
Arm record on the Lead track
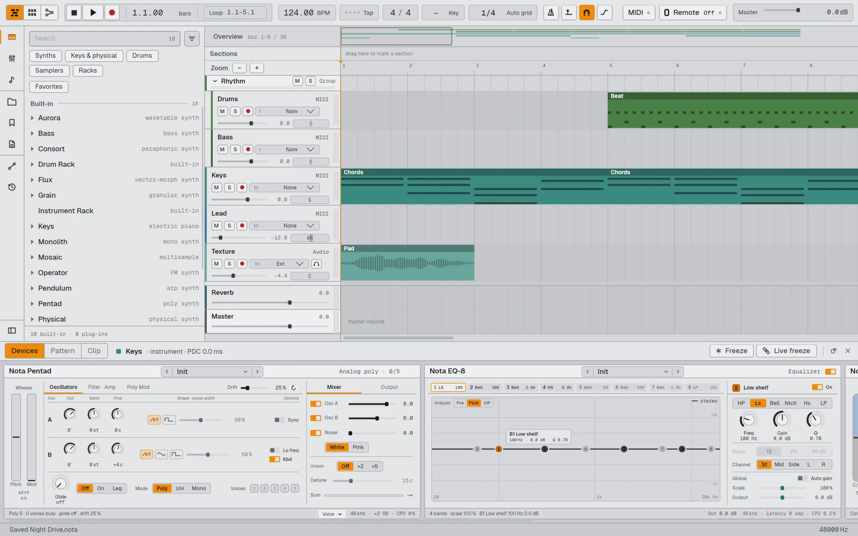coord(242,226)
